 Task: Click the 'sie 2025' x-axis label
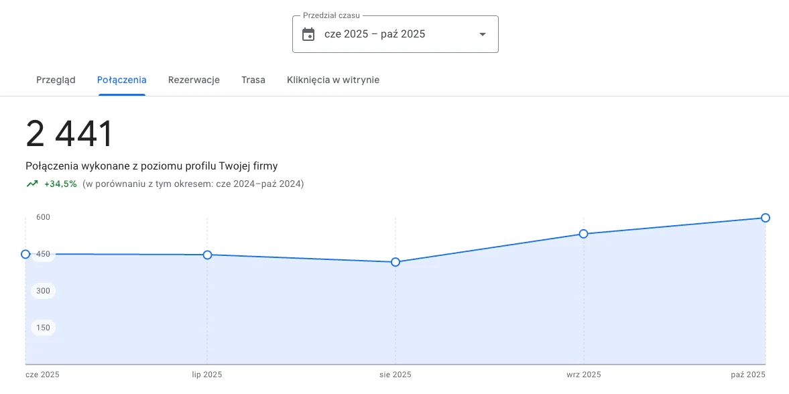tap(396, 375)
